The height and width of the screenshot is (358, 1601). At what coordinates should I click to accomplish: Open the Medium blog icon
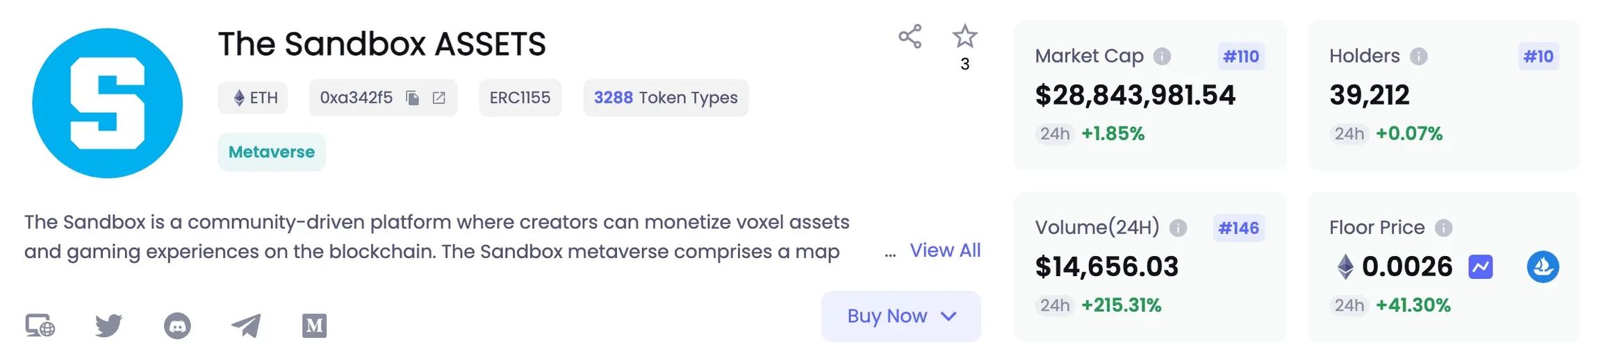[x=314, y=325]
